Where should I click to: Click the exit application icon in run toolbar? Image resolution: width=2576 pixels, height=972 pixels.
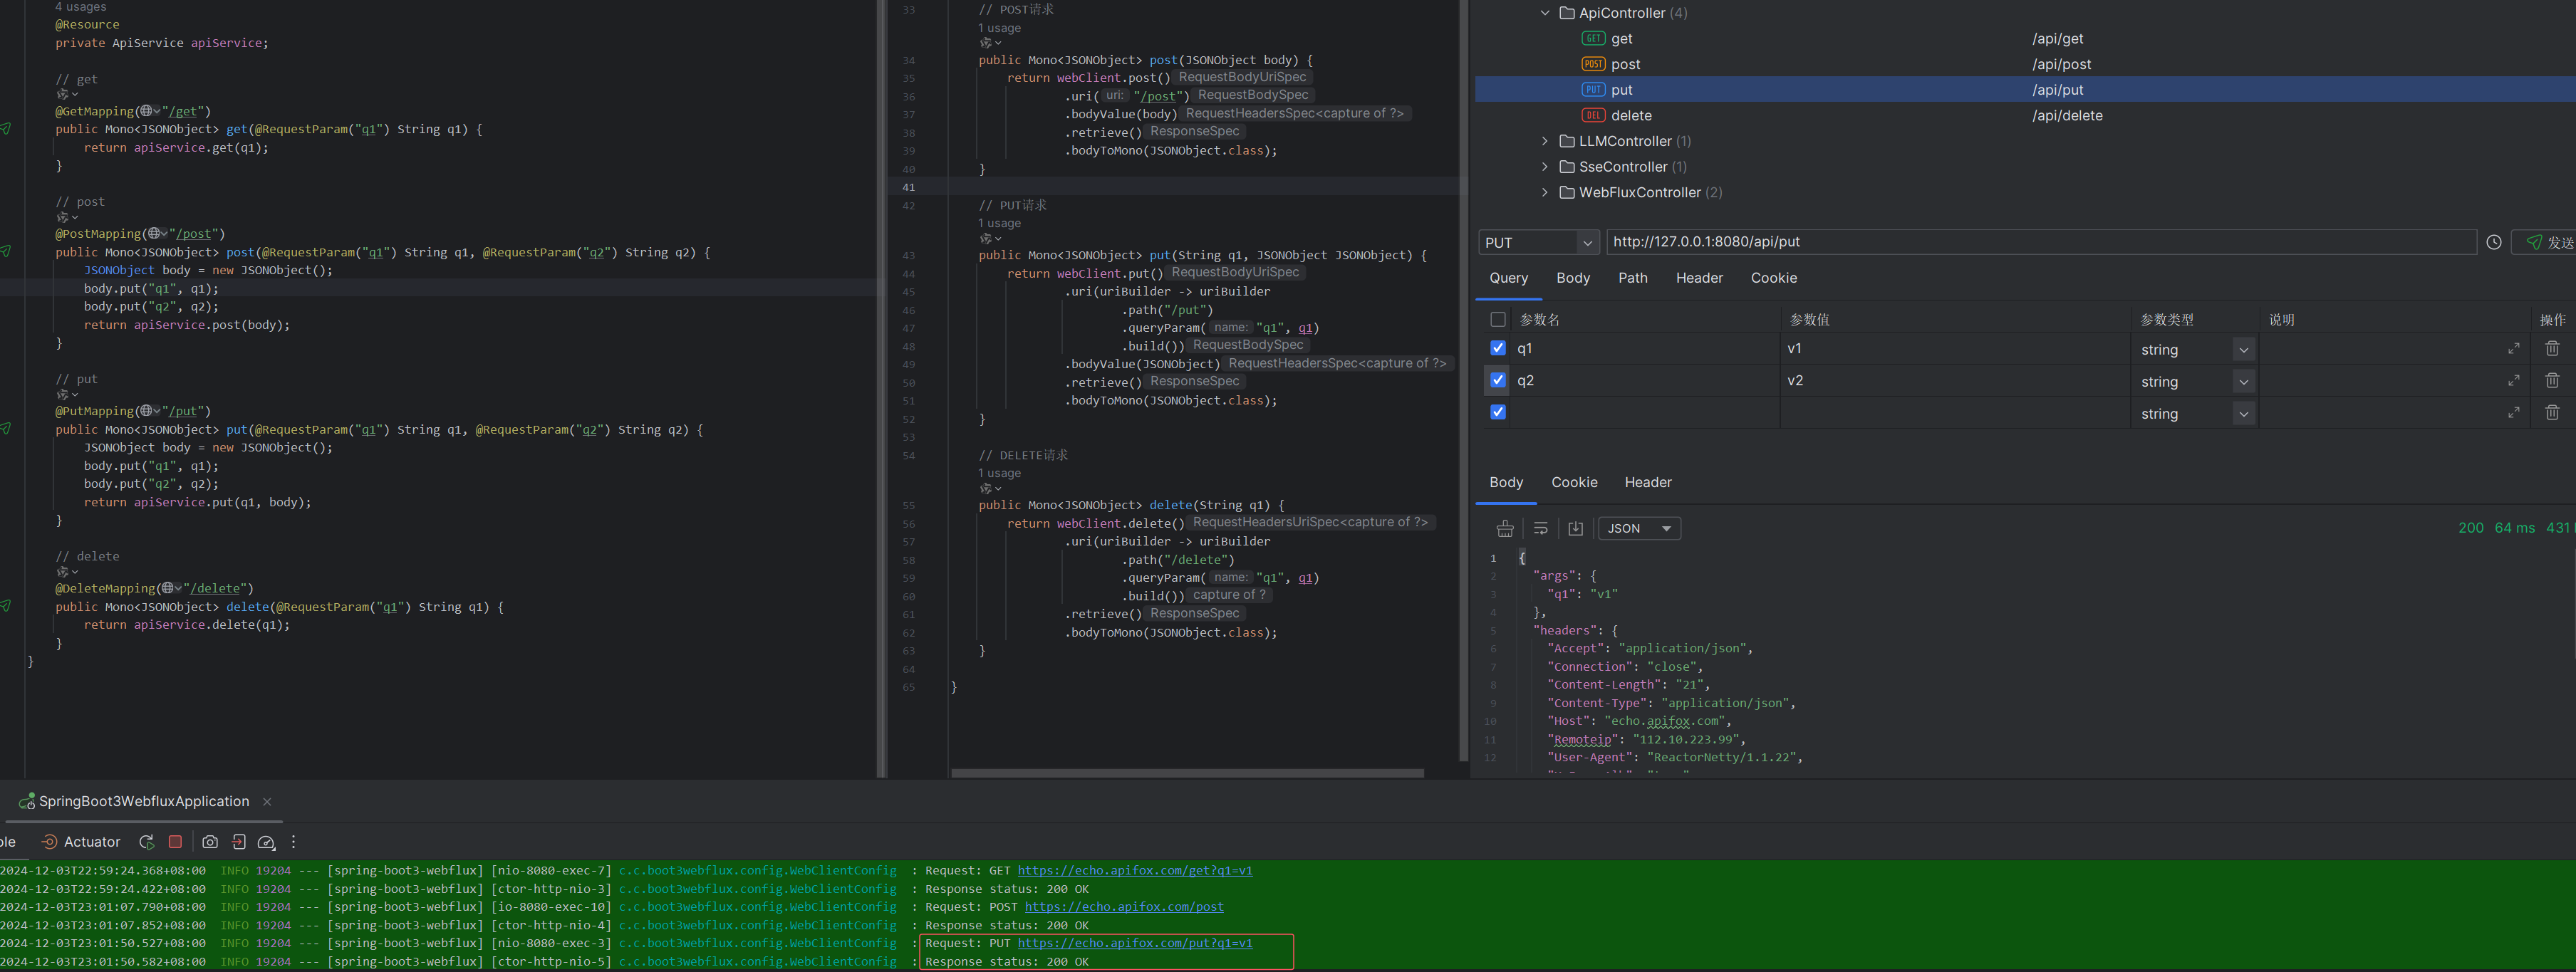[238, 842]
